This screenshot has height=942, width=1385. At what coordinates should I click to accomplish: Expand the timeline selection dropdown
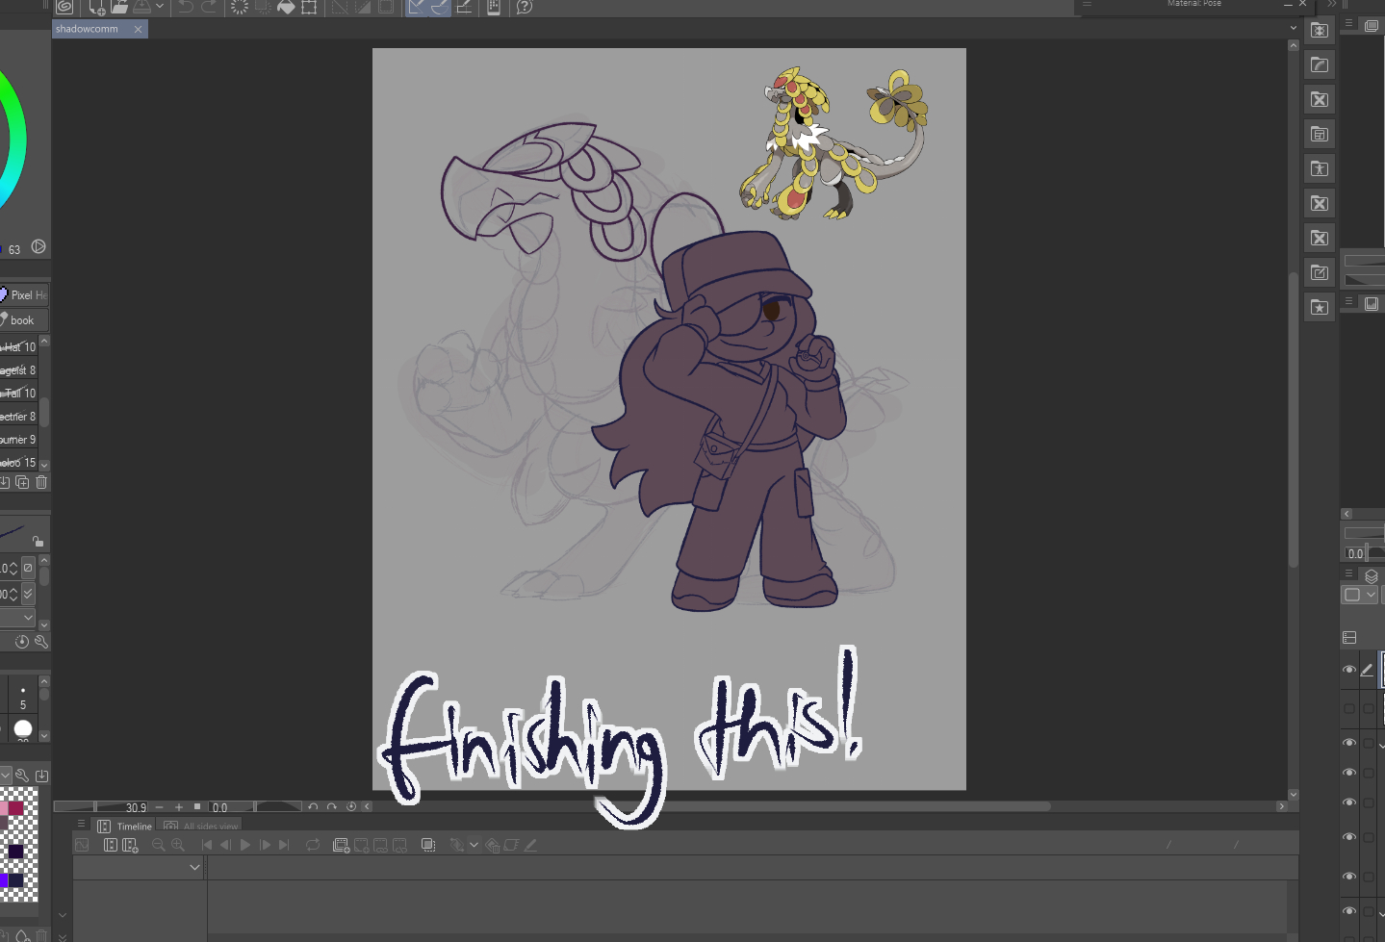click(194, 867)
